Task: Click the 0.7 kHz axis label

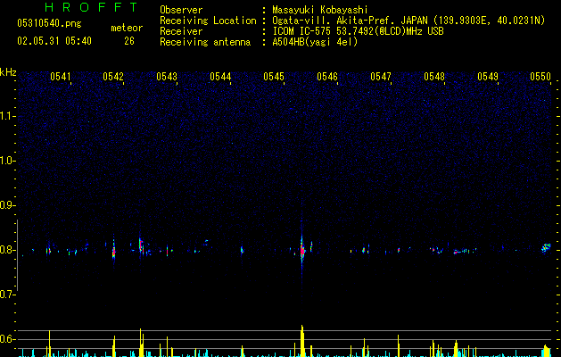Action: pos(7,295)
